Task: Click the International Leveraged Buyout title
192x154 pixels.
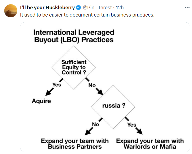Action: pyautogui.click(x=74, y=36)
